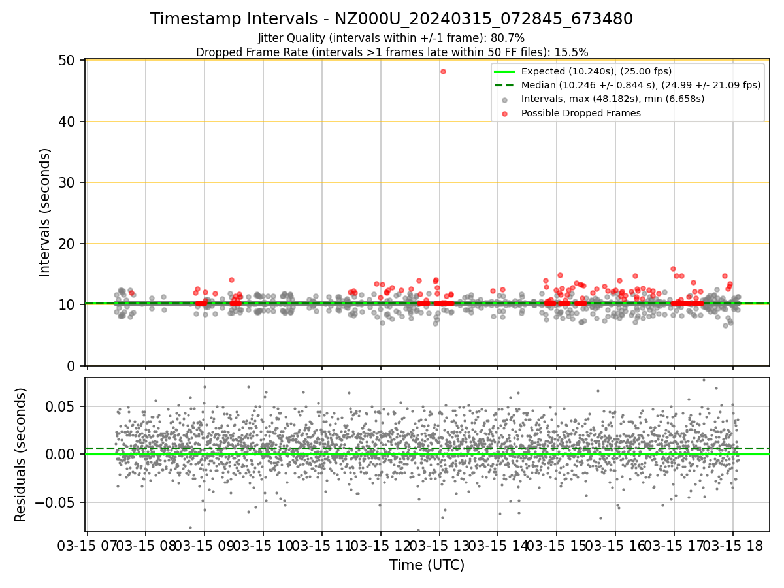Click the 'Intervals, max (48.182s), min (6.658s)' legend entry
784x588 pixels.
613,99
